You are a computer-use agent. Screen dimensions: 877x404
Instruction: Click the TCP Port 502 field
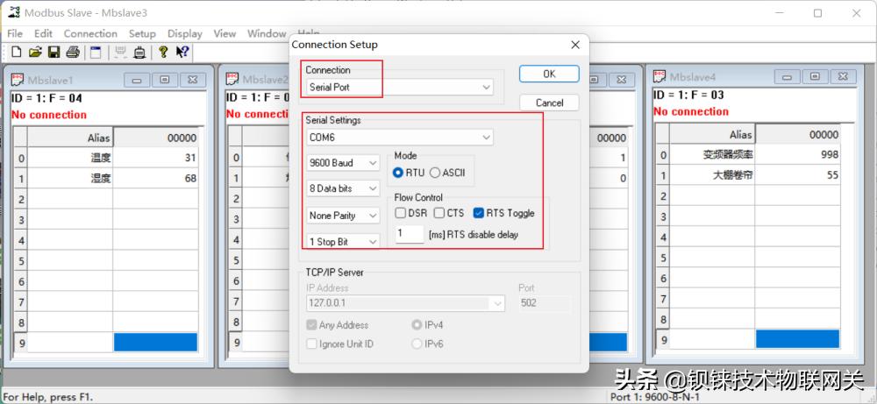(x=545, y=303)
